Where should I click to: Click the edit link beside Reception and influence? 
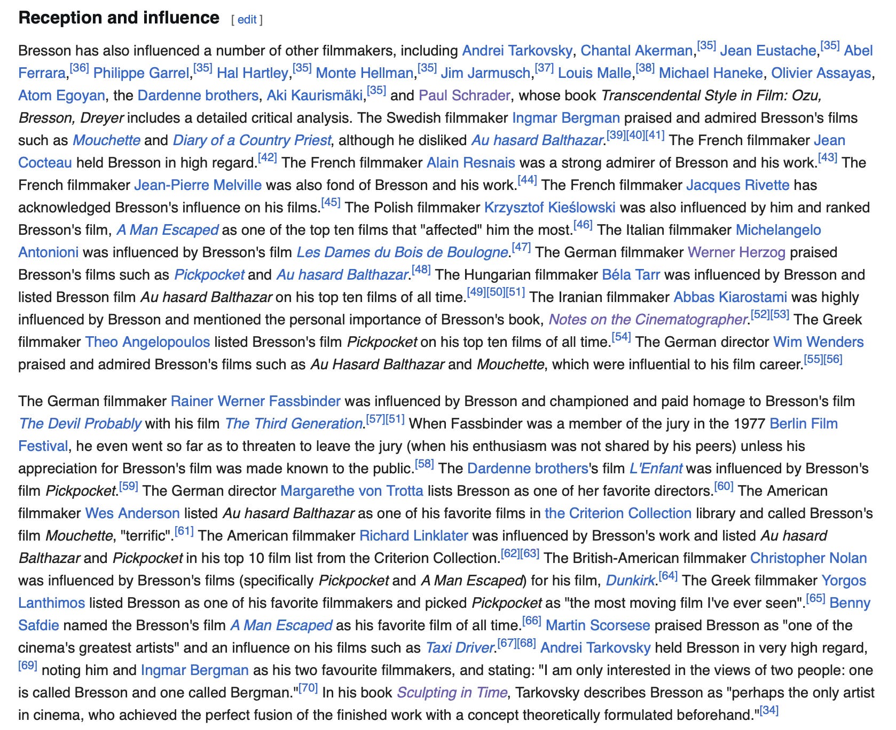point(247,20)
